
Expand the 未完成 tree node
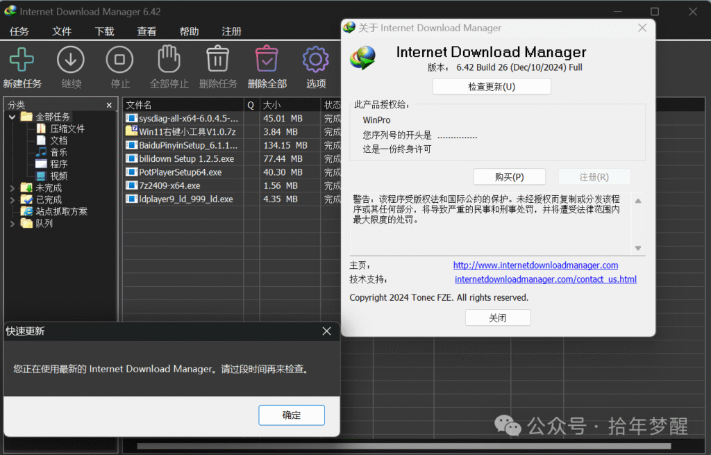coord(12,188)
